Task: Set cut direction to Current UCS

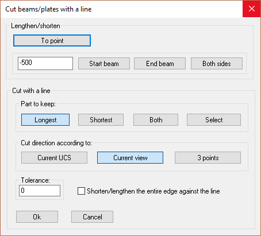Action: click(54, 158)
